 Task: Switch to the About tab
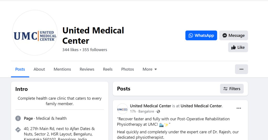click(x=39, y=69)
